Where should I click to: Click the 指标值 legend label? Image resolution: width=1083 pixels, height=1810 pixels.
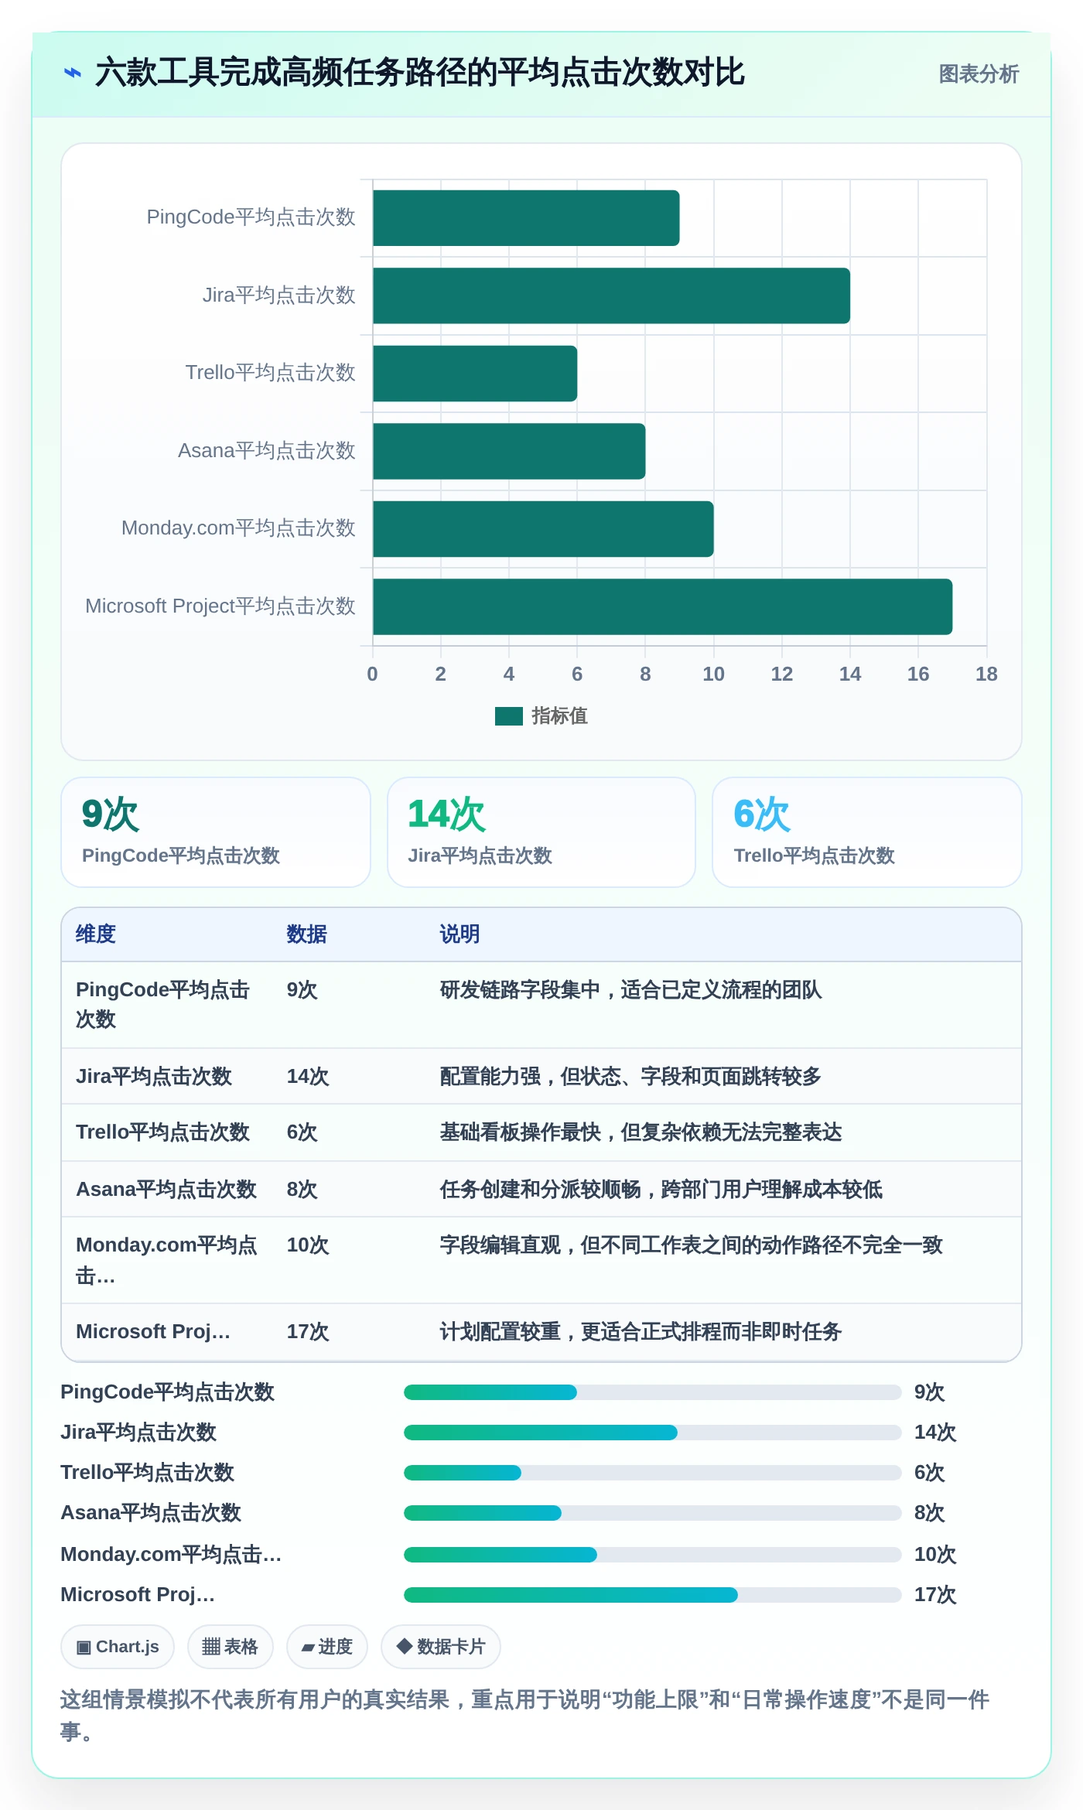click(559, 716)
